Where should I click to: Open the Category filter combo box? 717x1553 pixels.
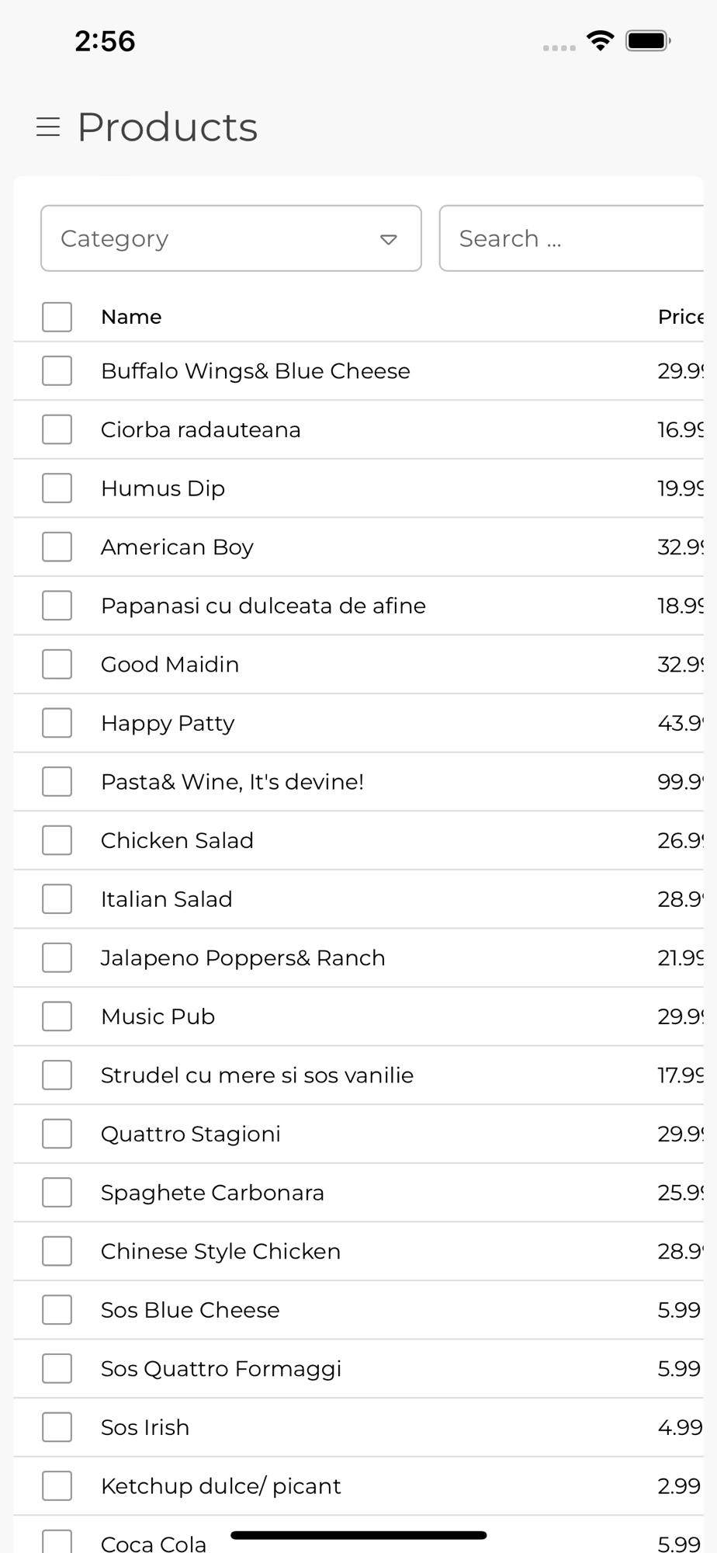pyautogui.click(x=231, y=238)
